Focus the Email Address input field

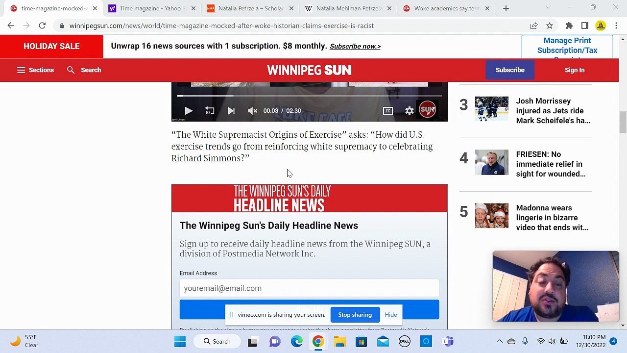tap(309, 288)
